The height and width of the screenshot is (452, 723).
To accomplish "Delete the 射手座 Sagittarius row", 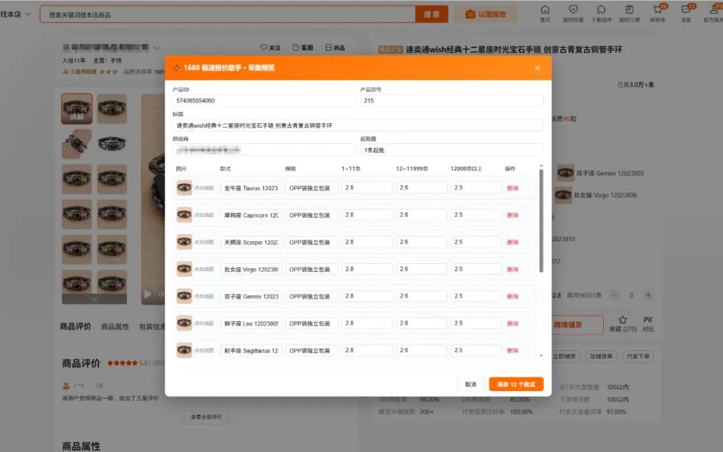I will (x=513, y=350).
